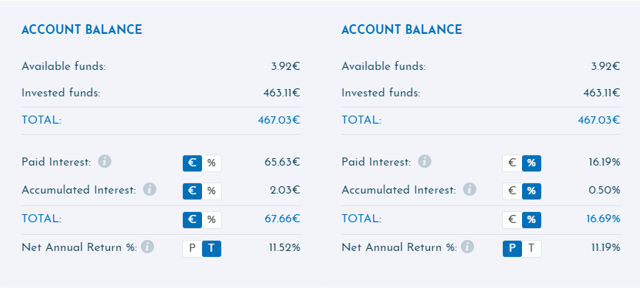
Task: Select € for Accumulated Interest in left panel
Action: 192,191
